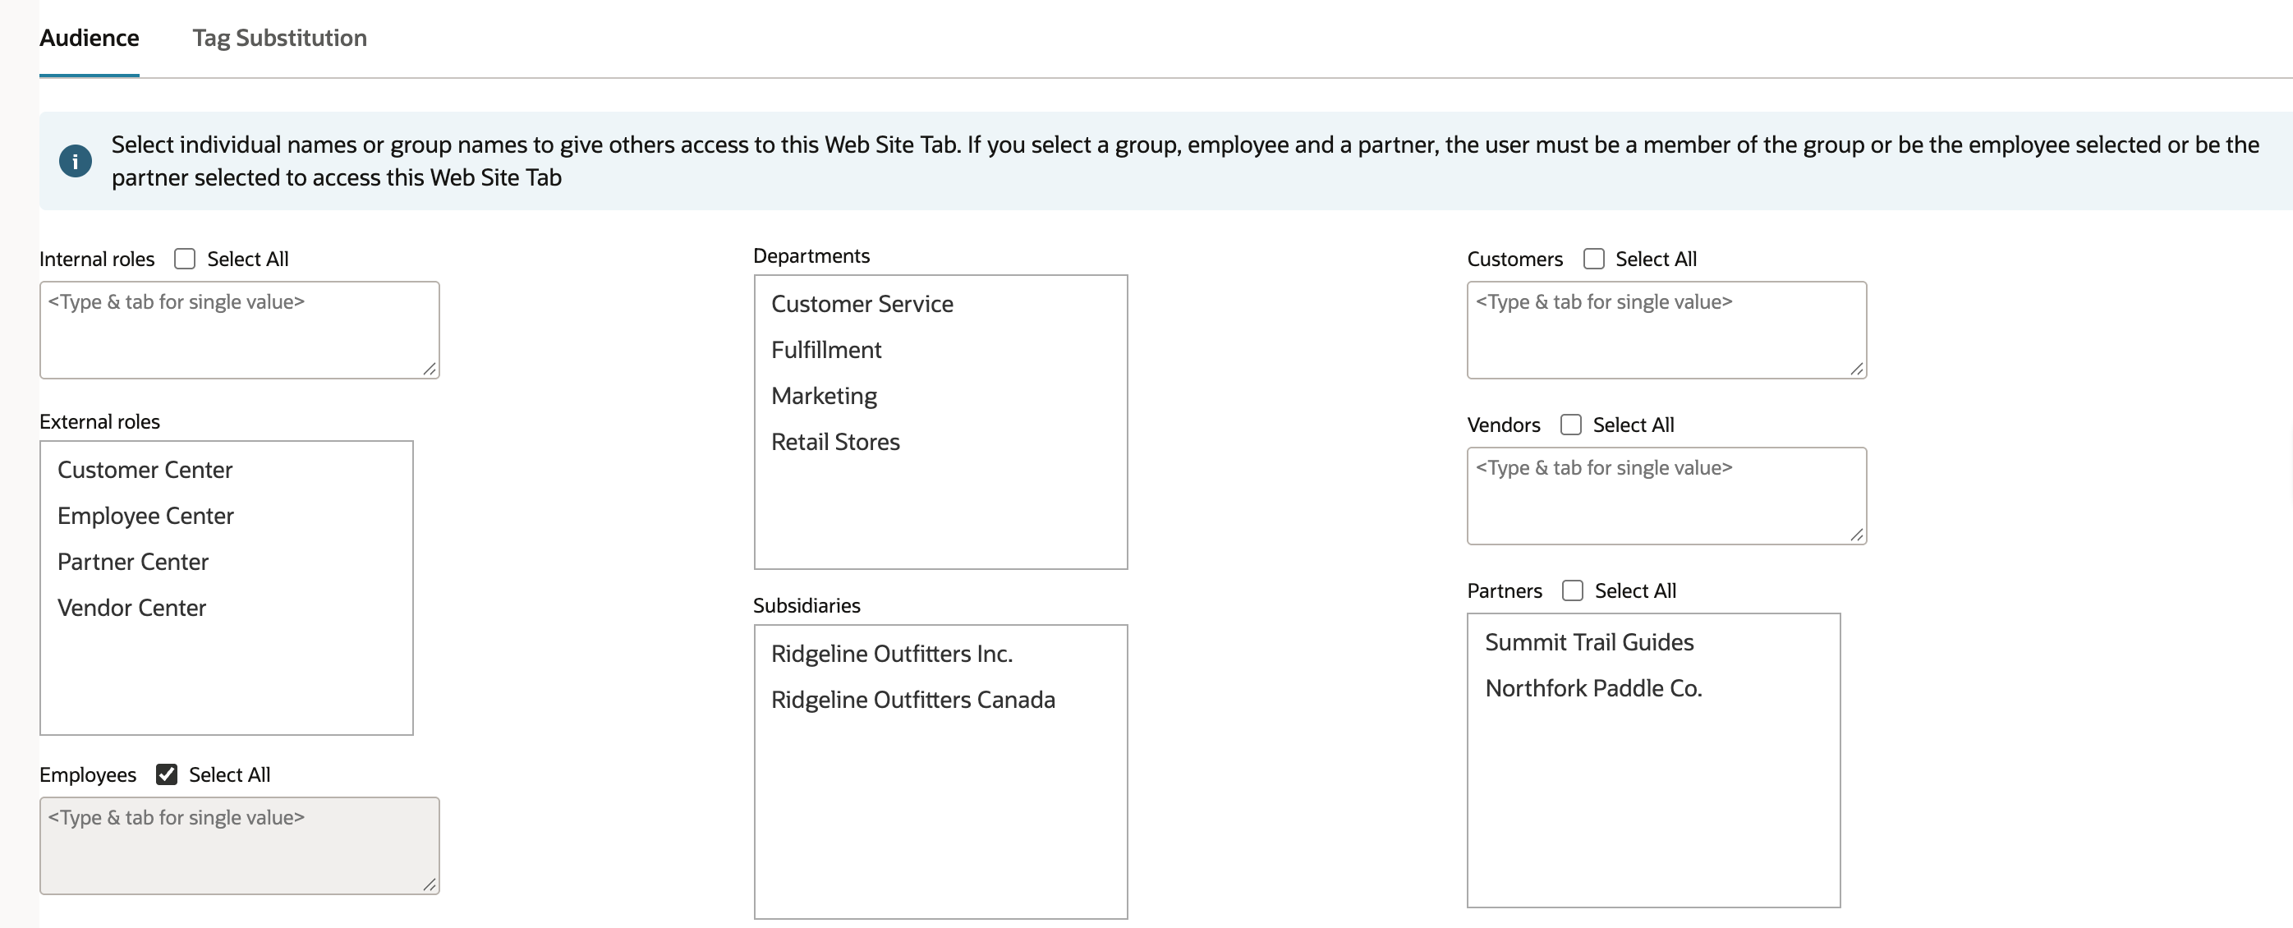
Task: Check Select All for Vendors
Action: (1571, 425)
